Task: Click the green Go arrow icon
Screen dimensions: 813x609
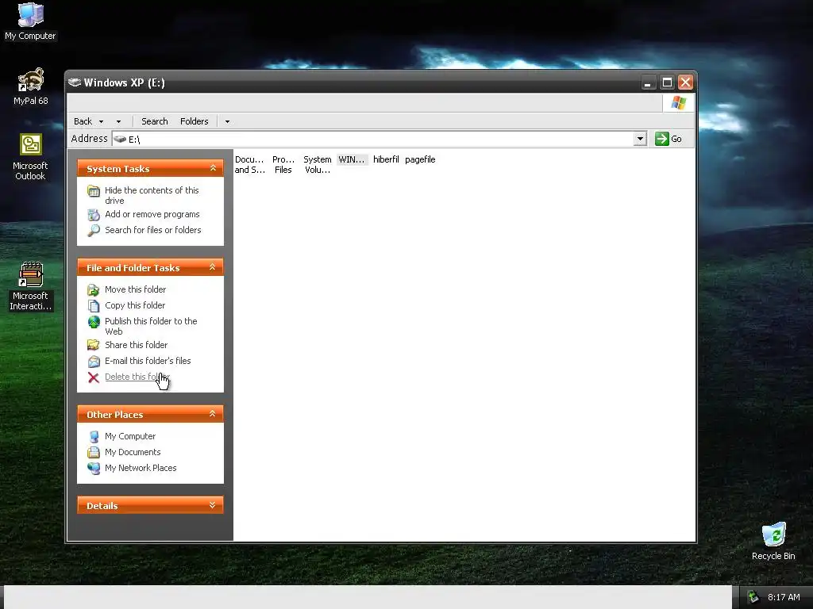Action: 661,139
